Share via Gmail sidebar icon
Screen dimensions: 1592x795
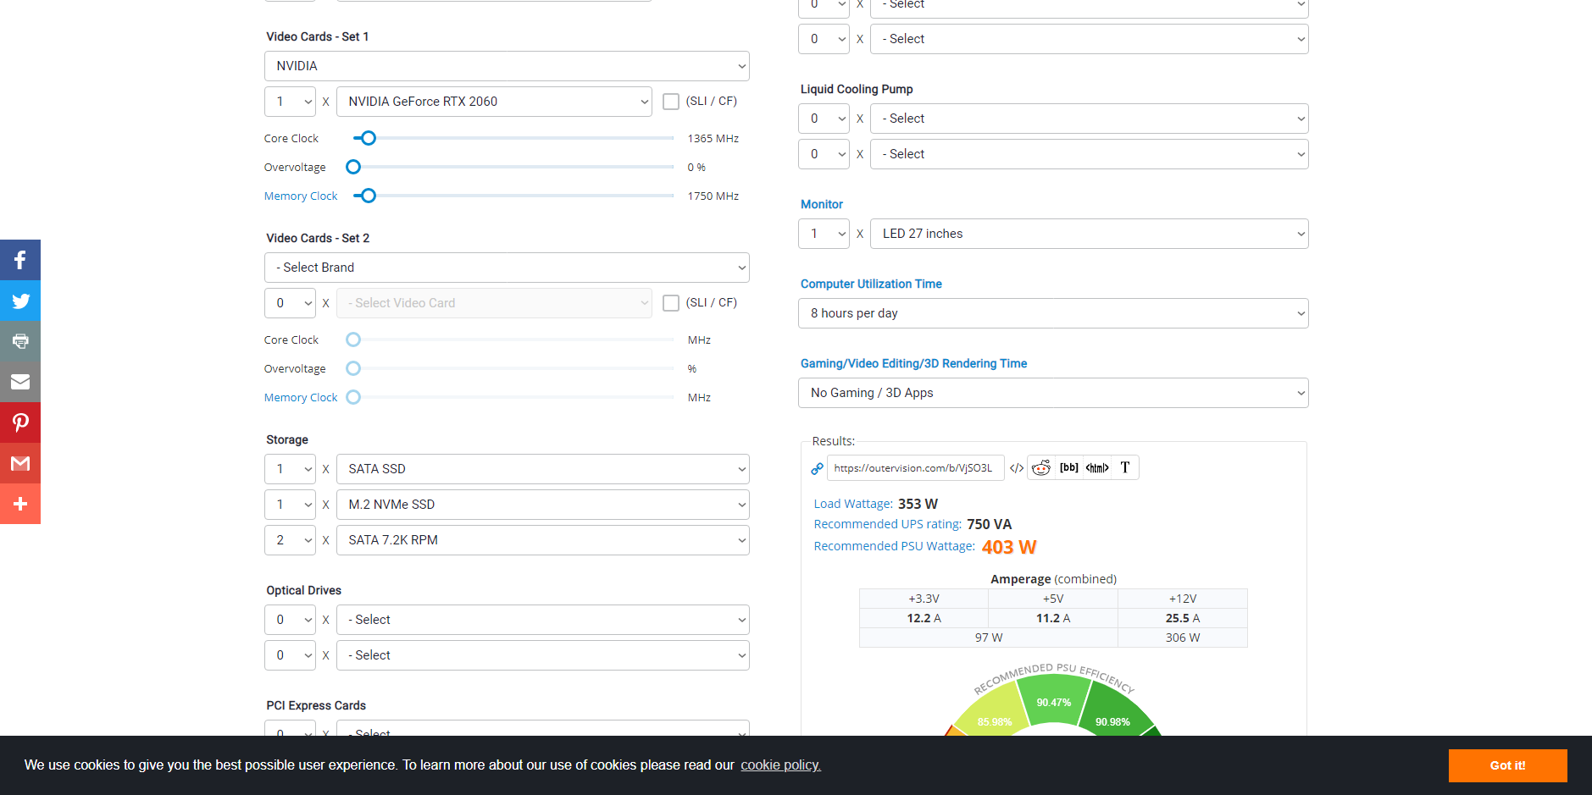pyautogui.click(x=20, y=463)
